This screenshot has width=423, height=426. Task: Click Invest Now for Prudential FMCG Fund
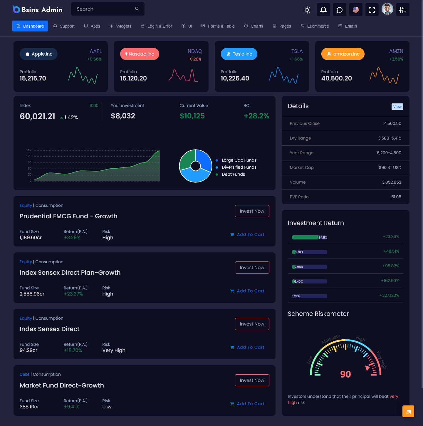[x=252, y=211]
